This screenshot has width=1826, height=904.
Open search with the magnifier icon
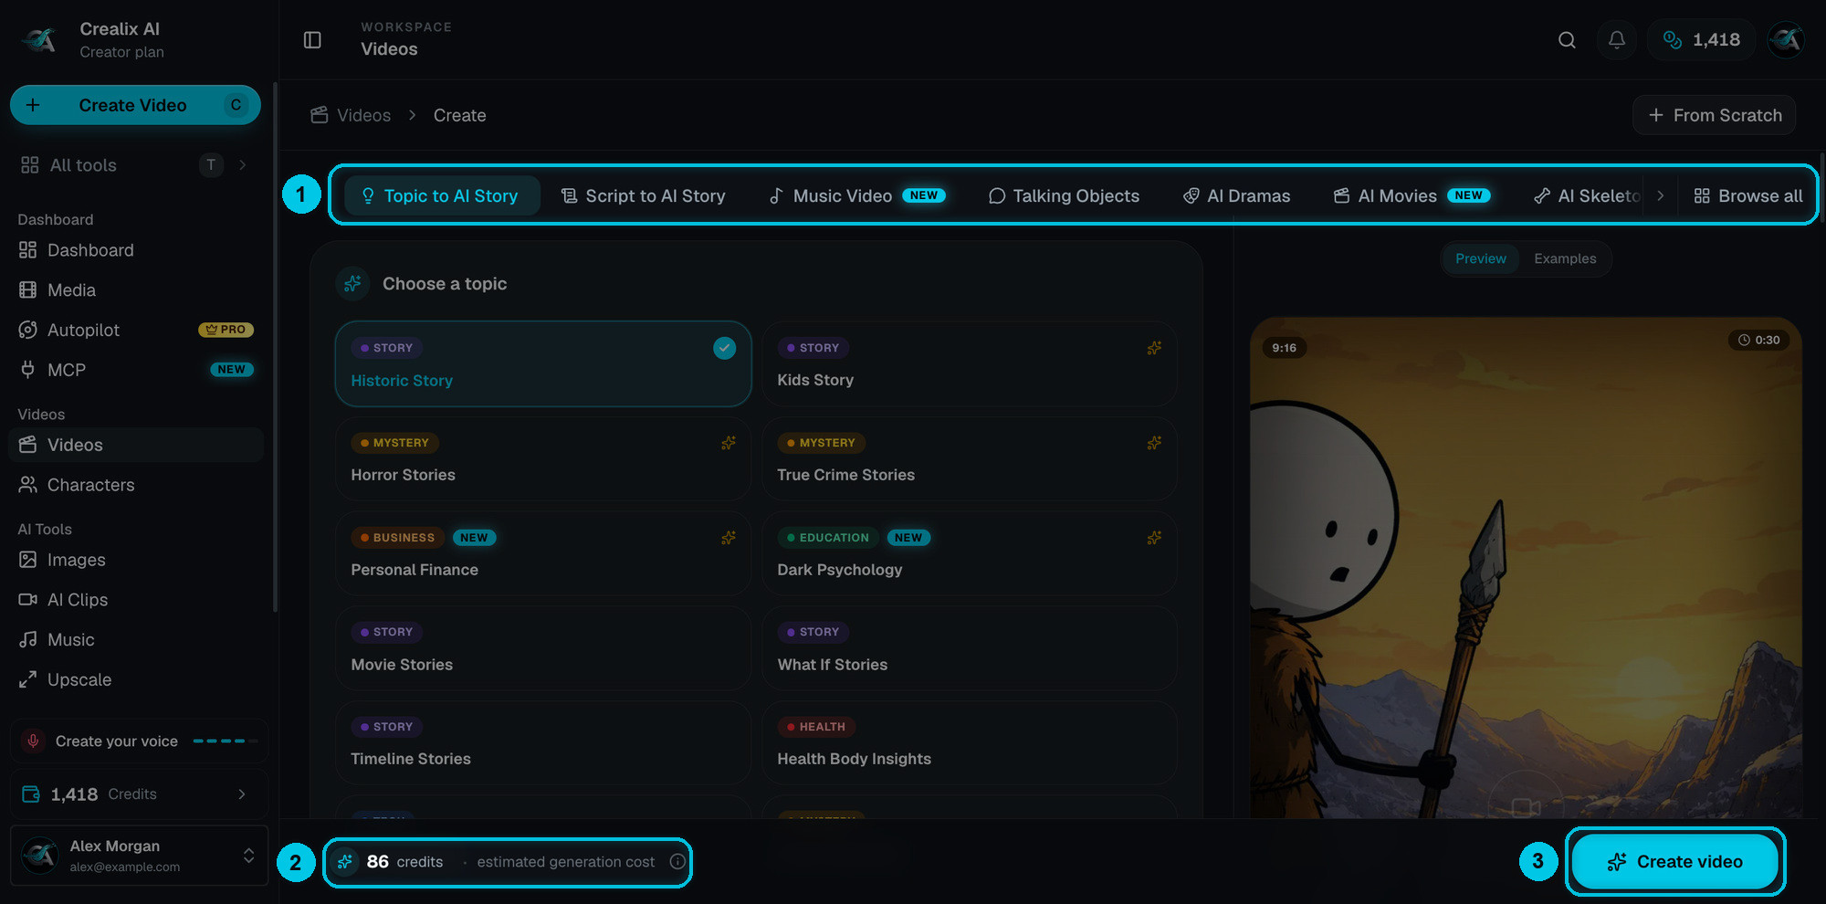[x=1567, y=40]
